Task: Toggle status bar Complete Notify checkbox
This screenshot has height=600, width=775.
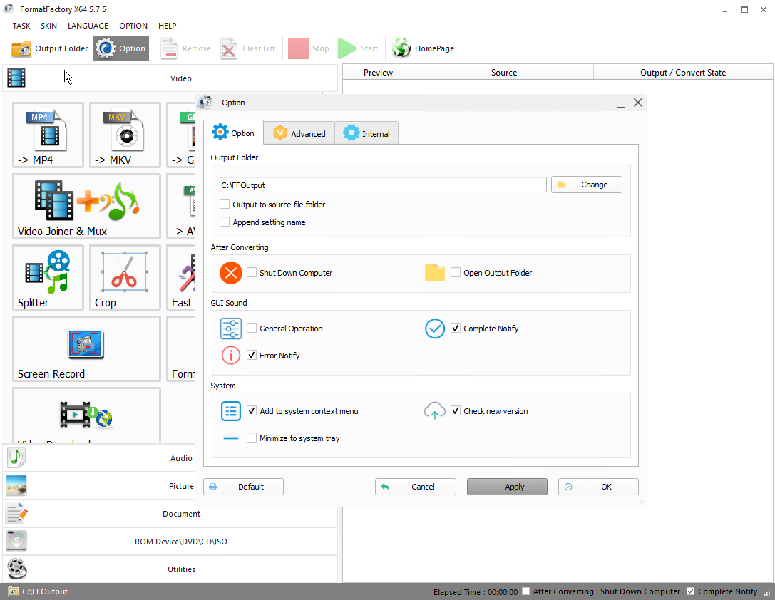Action: coord(691,591)
